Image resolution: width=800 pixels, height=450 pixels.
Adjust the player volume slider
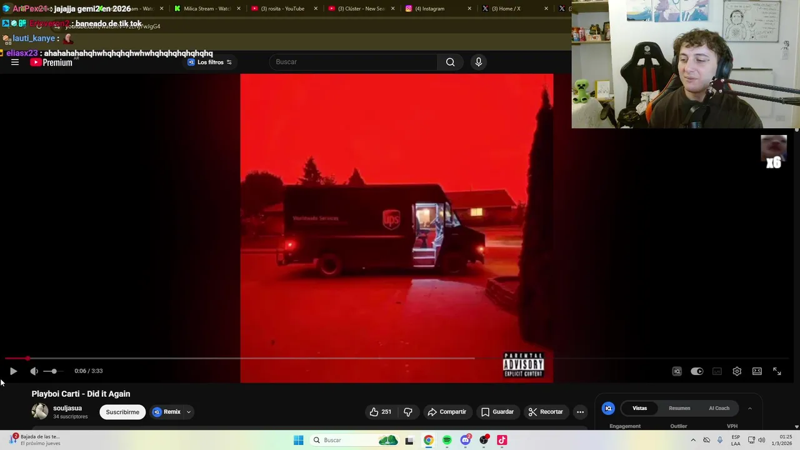(x=53, y=371)
